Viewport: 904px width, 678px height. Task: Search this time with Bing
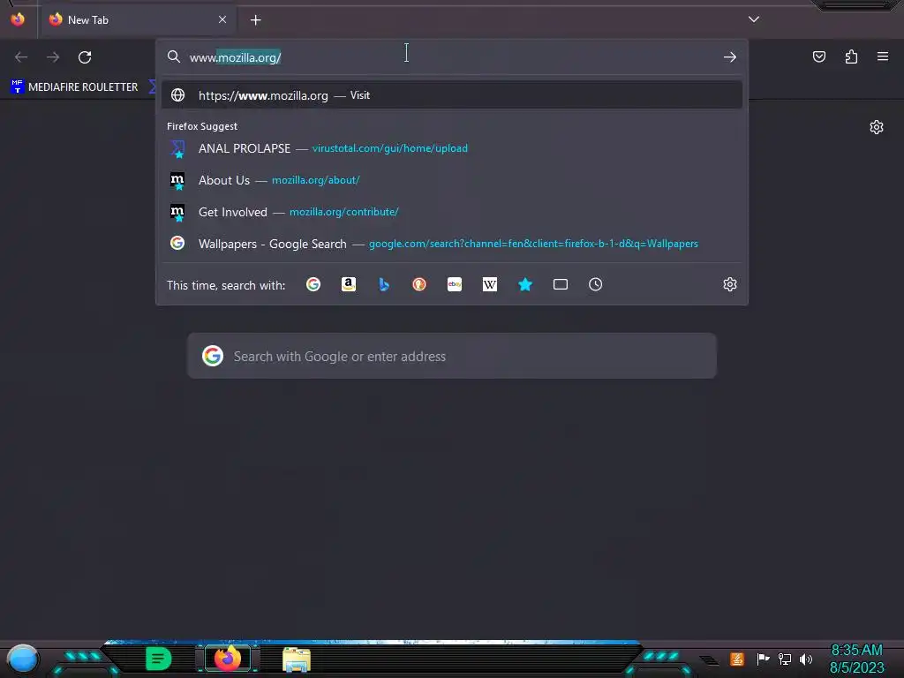pyautogui.click(x=384, y=284)
